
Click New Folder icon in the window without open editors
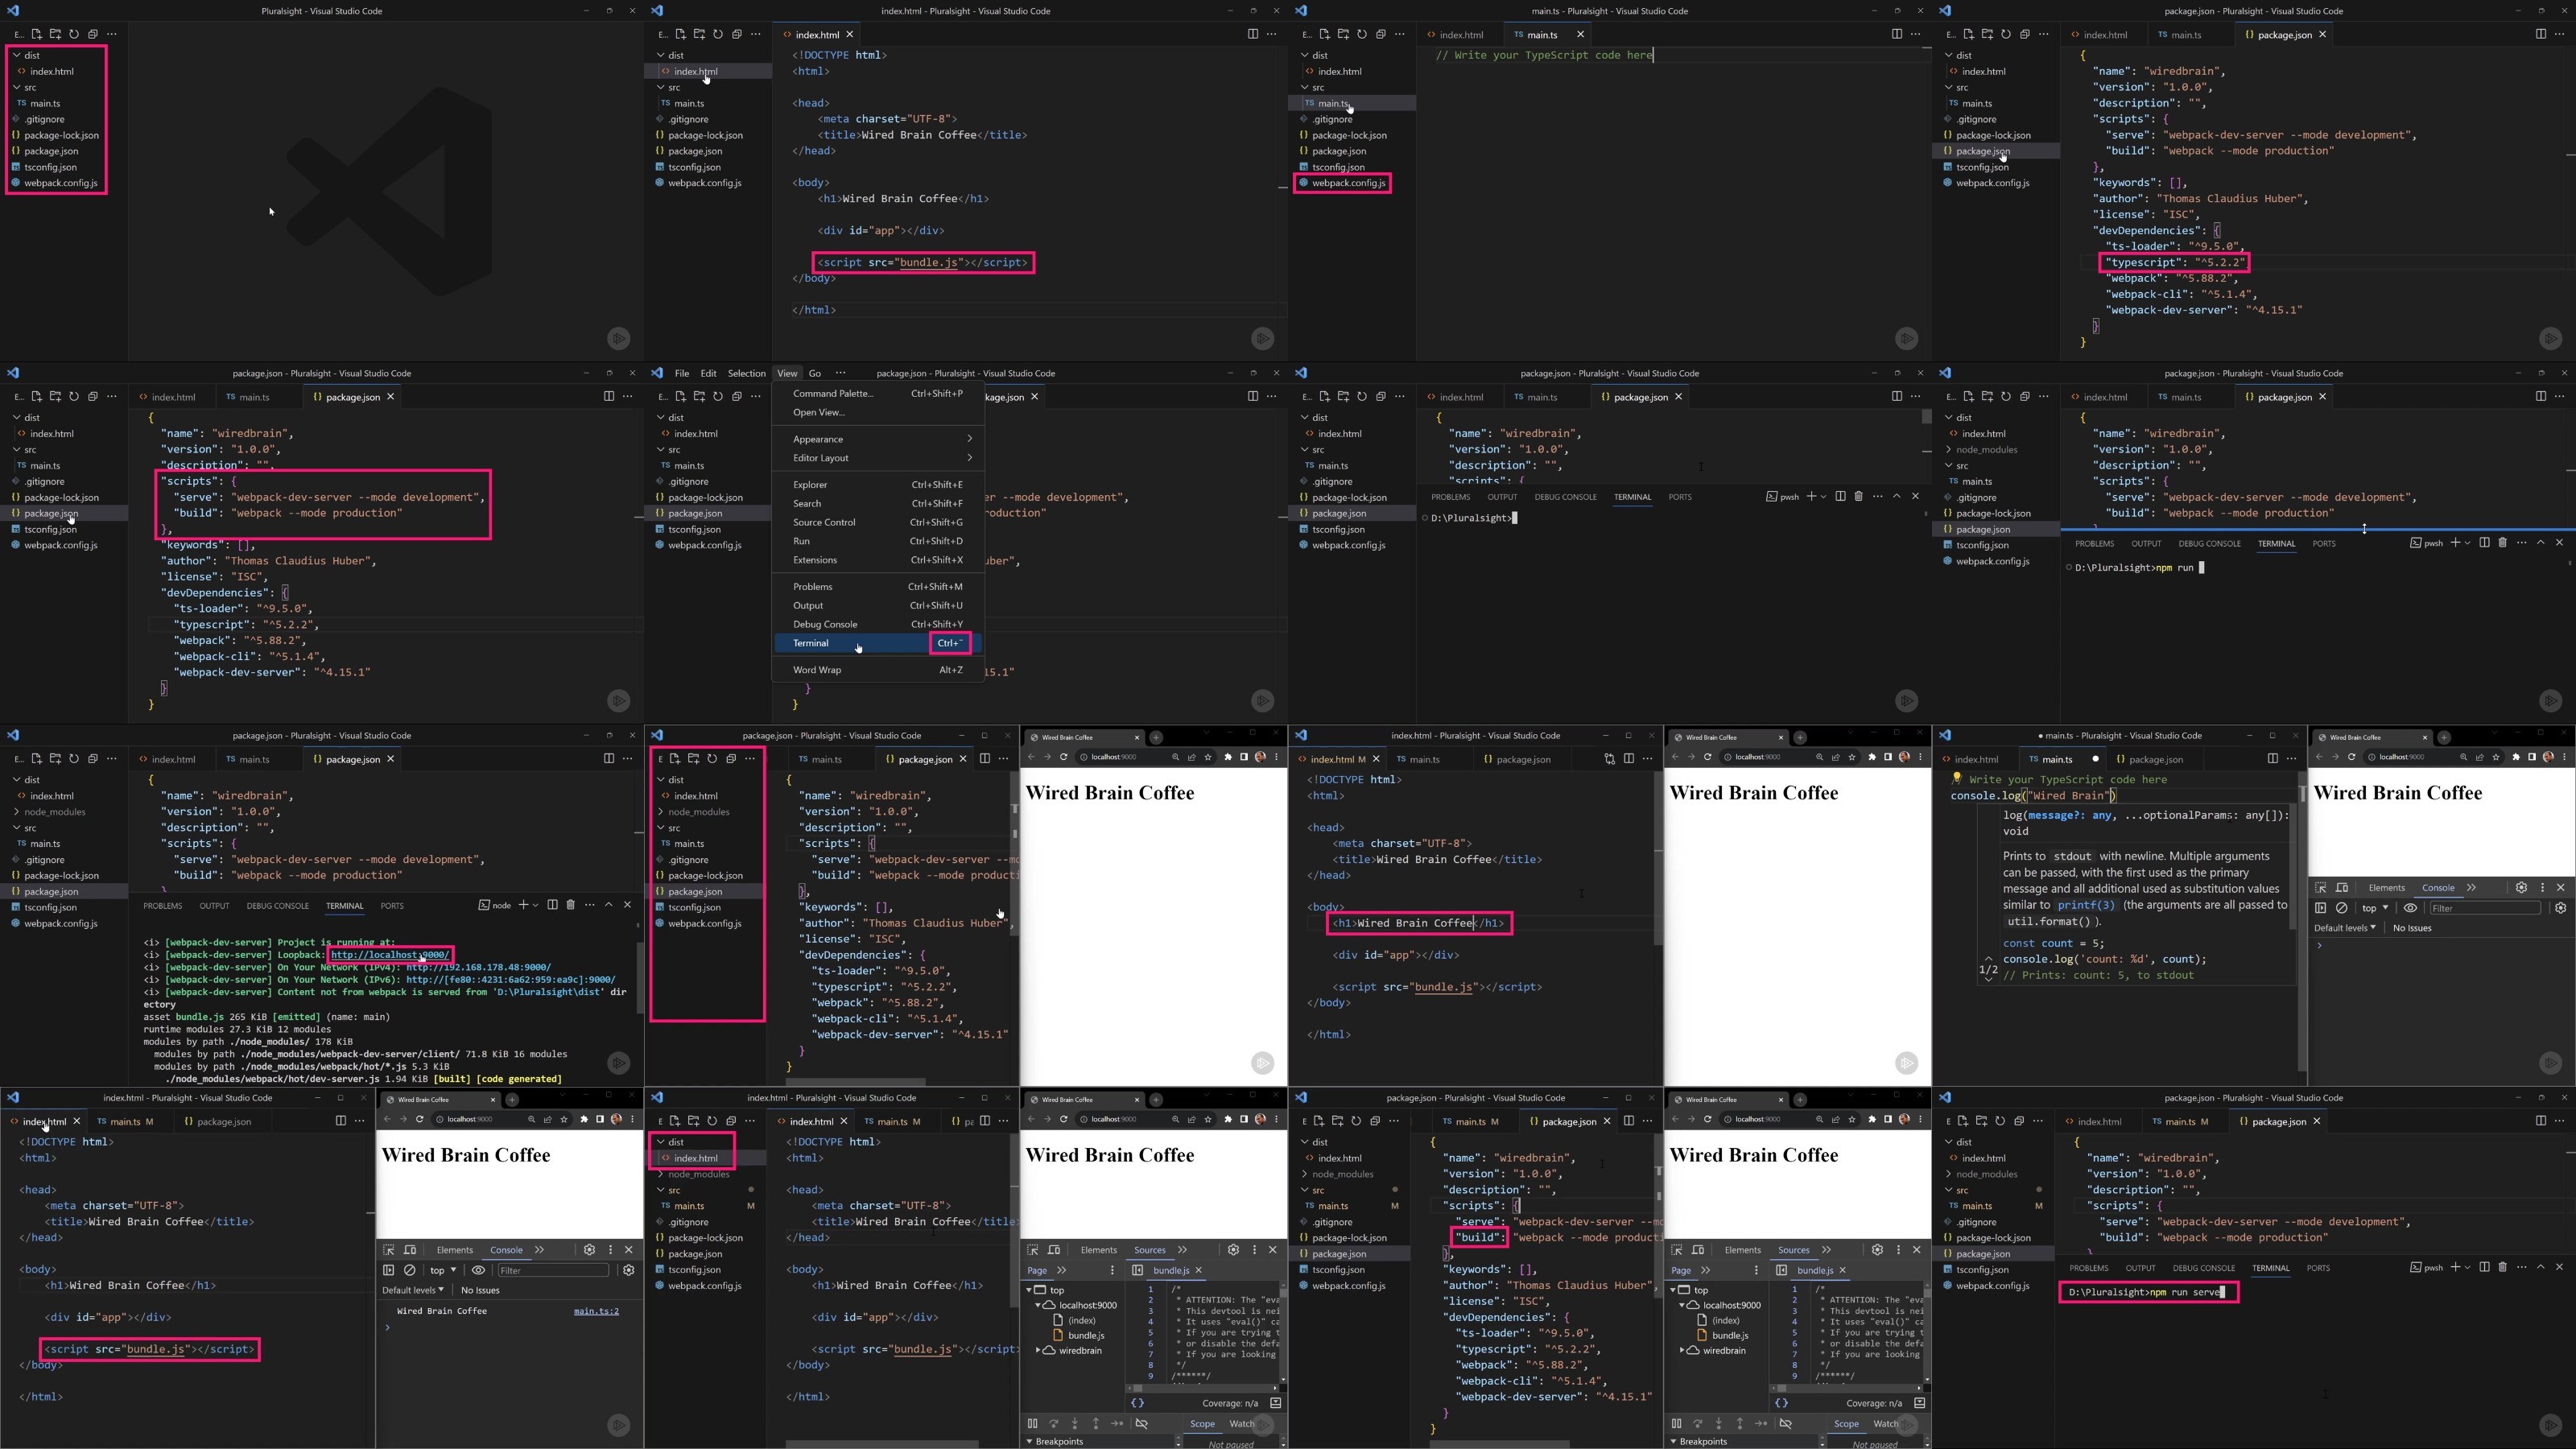point(55,34)
